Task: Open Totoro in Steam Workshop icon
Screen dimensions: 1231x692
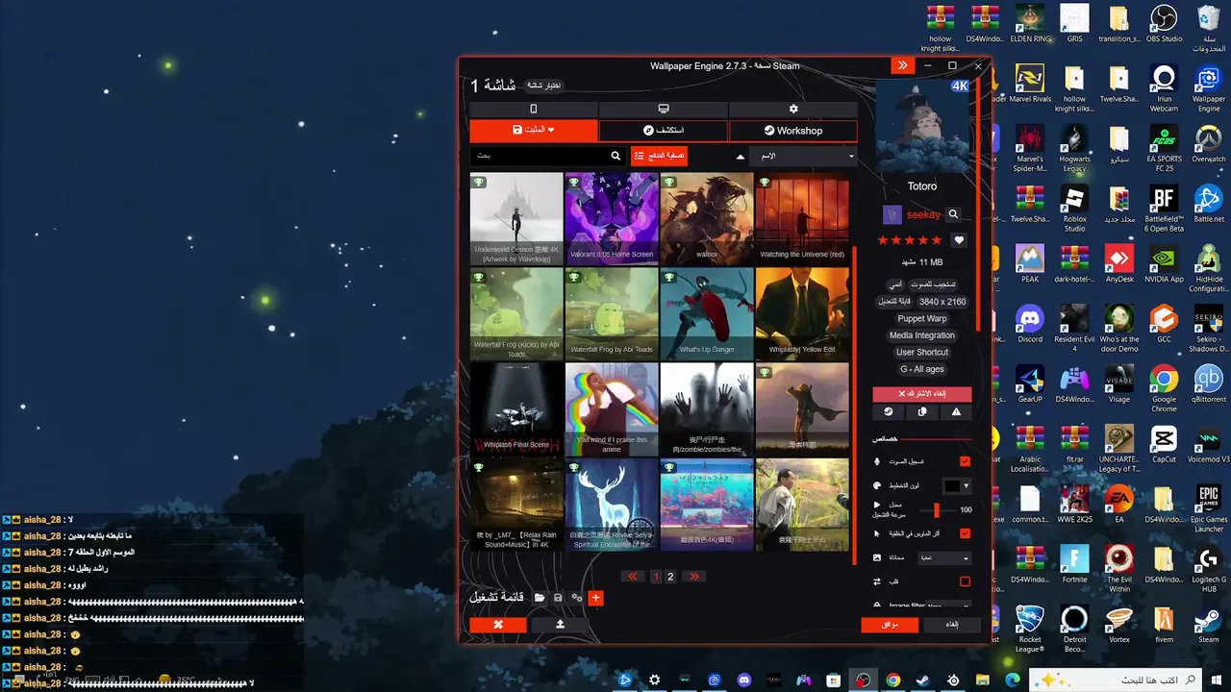Action: click(x=888, y=412)
